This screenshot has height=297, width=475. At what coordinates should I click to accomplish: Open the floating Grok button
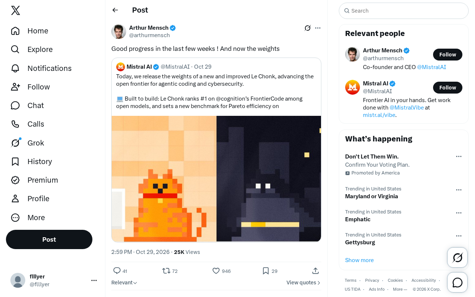coord(458,257)
